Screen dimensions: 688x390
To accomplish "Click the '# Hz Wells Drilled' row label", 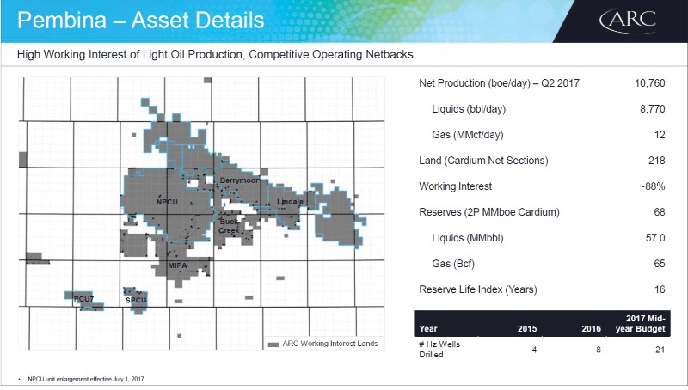I will (x=439, y=350).
